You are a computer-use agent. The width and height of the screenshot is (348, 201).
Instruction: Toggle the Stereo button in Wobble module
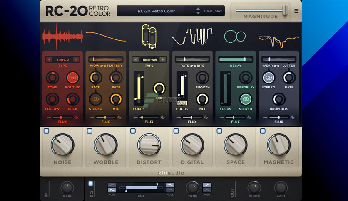coord(96,99)
